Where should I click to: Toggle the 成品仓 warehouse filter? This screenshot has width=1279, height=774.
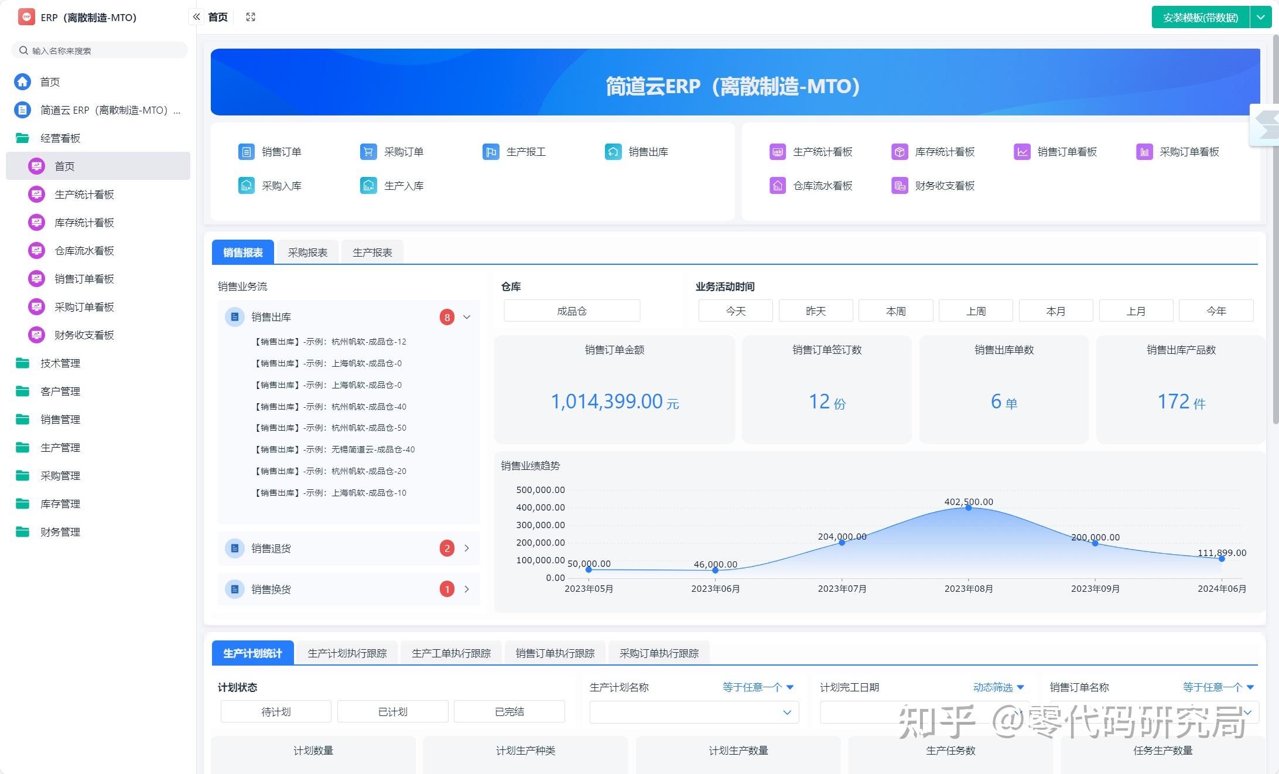571,311
